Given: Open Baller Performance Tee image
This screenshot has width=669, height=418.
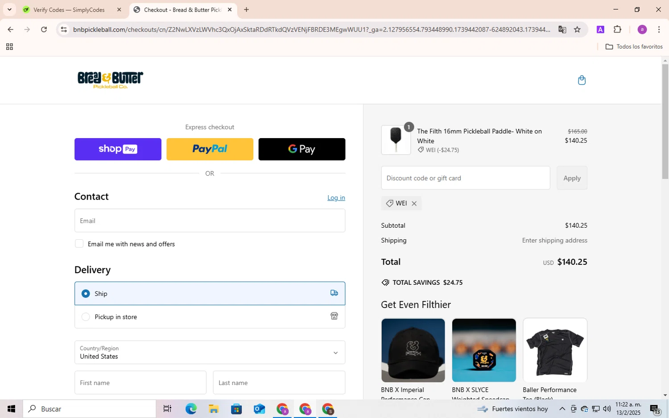Looking at the screenshot, I should pos(555,350).
